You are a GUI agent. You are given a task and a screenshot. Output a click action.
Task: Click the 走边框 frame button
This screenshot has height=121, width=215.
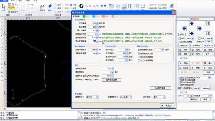click(184, 68)
